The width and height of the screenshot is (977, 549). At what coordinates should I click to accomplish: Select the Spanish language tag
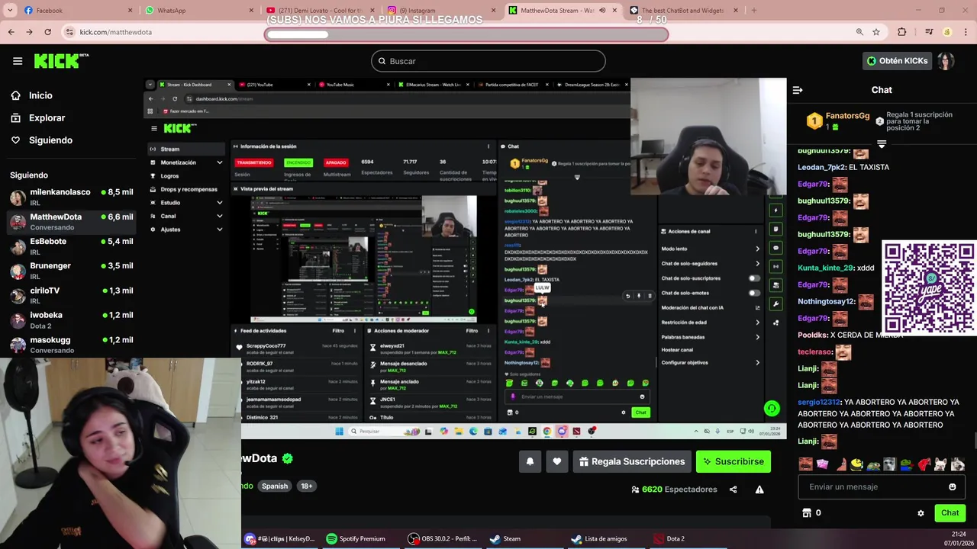[275, 486]
